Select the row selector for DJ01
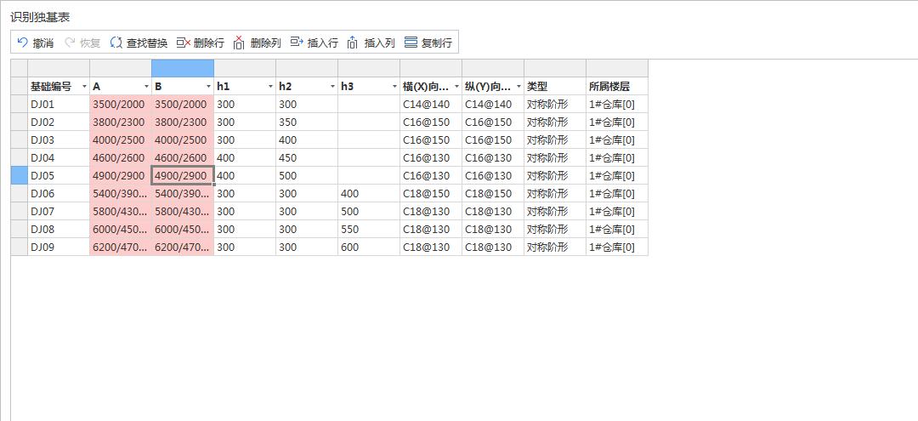Screen dimensions: 918x421 click(x=20, y=105)
